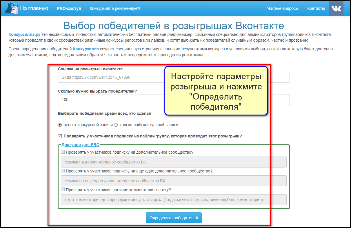Open the VK social network icon
This screenshot has width=351, height=228.
tap(336, 8)
